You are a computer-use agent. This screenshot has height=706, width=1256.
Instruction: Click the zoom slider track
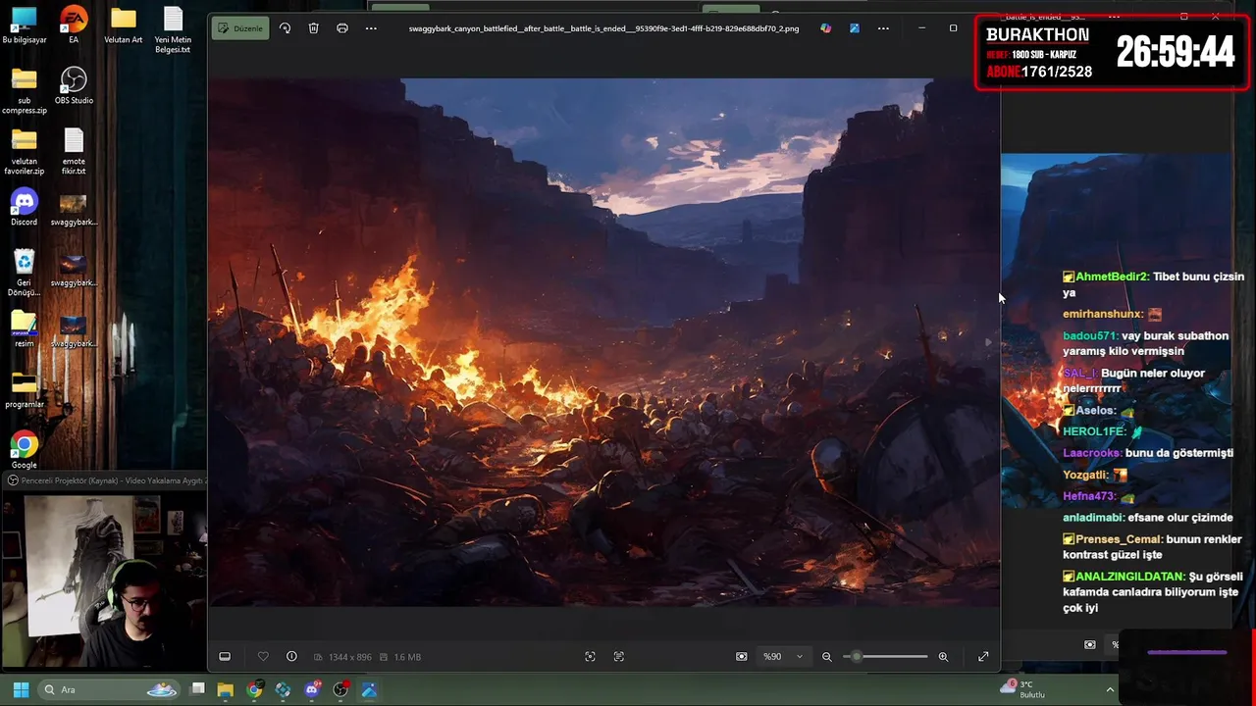(x=885, y=657)
